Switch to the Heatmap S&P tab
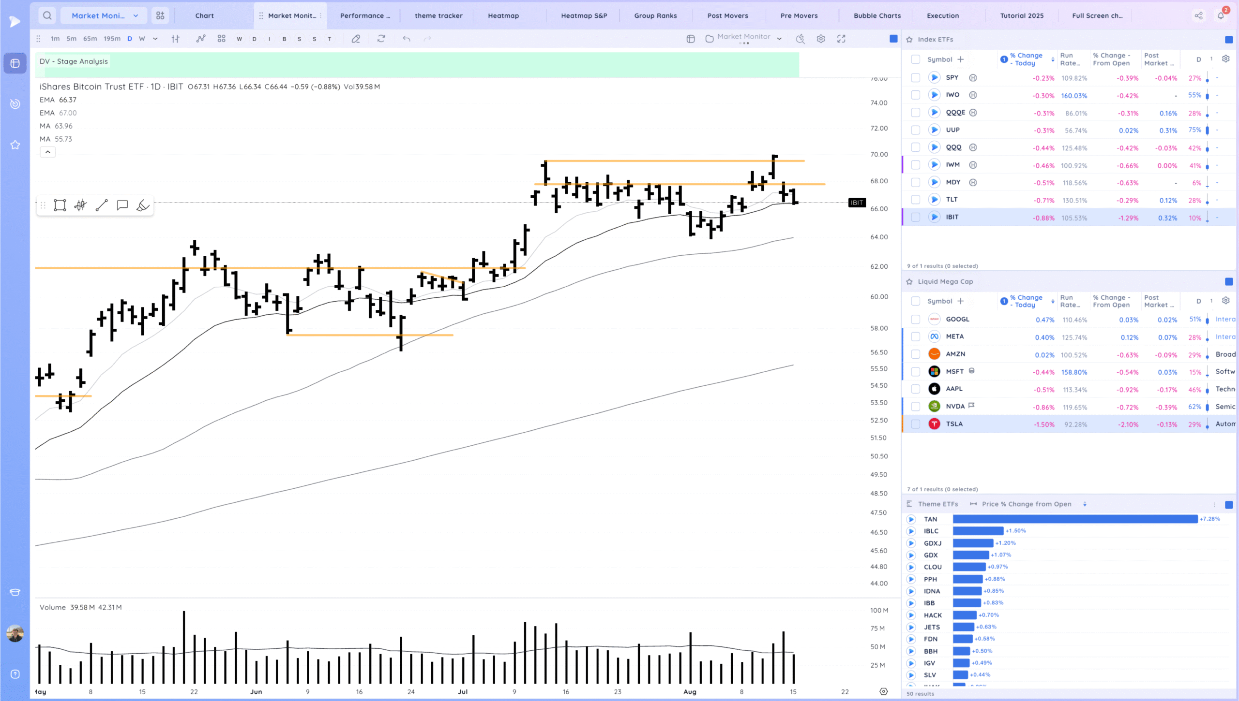The width and height of the screenshot is (1239, 701). (x=584, y=15)
